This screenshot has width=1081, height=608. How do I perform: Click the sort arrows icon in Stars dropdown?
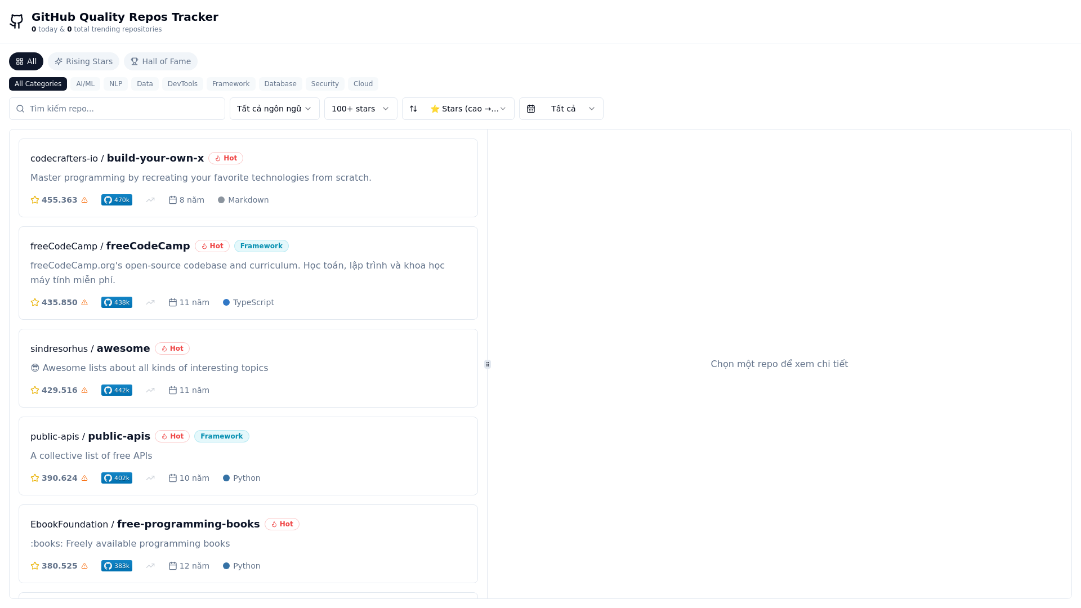413,109
